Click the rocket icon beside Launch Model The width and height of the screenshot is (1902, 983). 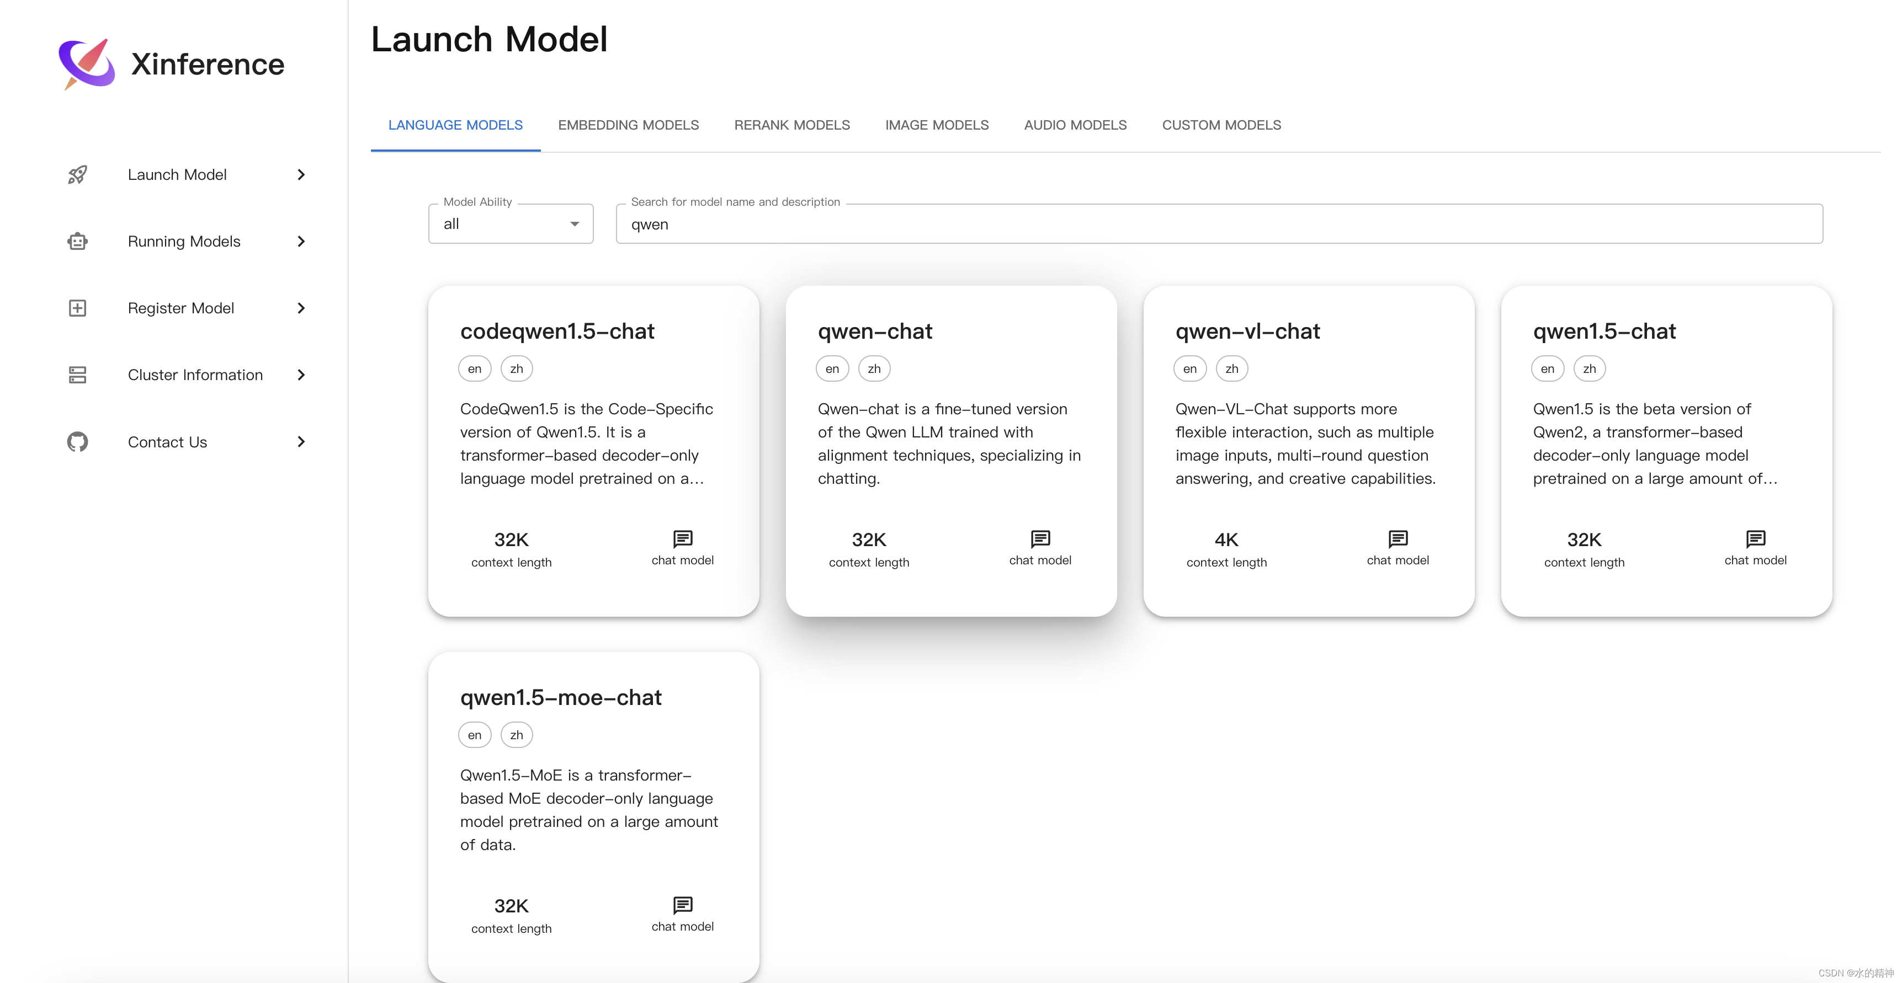tap(77, 175)
